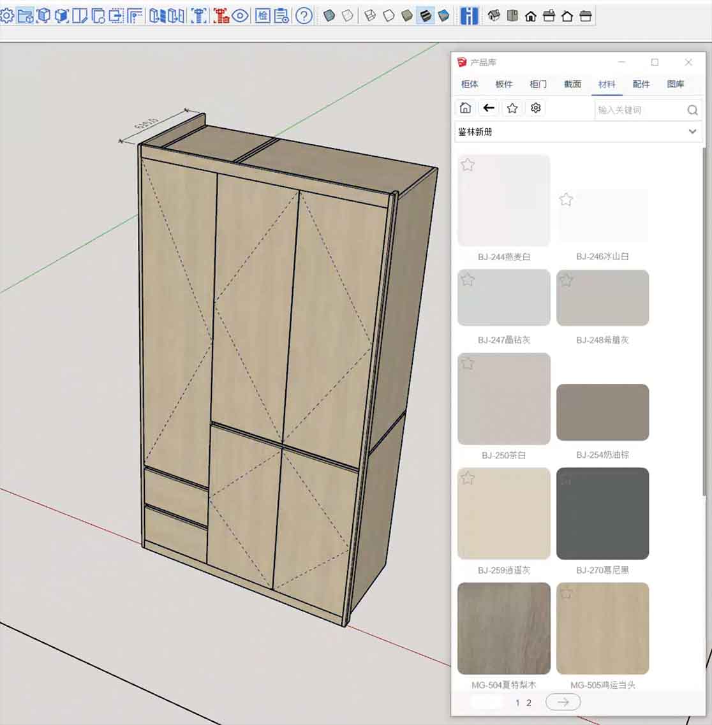This screenshot has height=725, width=712.
Task: Open the 配件 tab
Action: pyautogui.click(x=641, y=84)
